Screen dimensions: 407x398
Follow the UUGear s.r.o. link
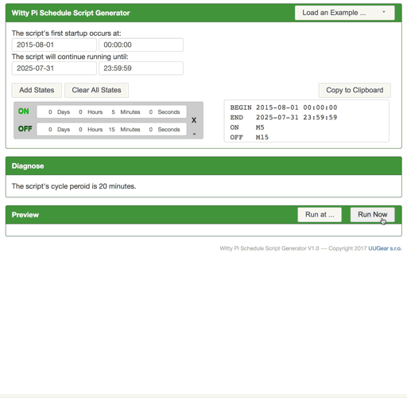[385, 248]
